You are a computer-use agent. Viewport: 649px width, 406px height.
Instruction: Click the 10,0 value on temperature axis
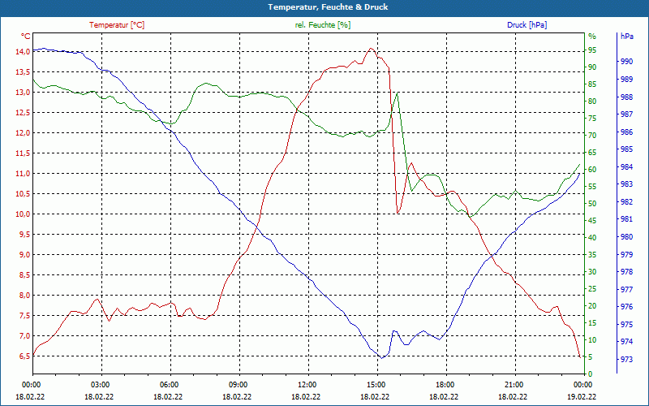23,214
